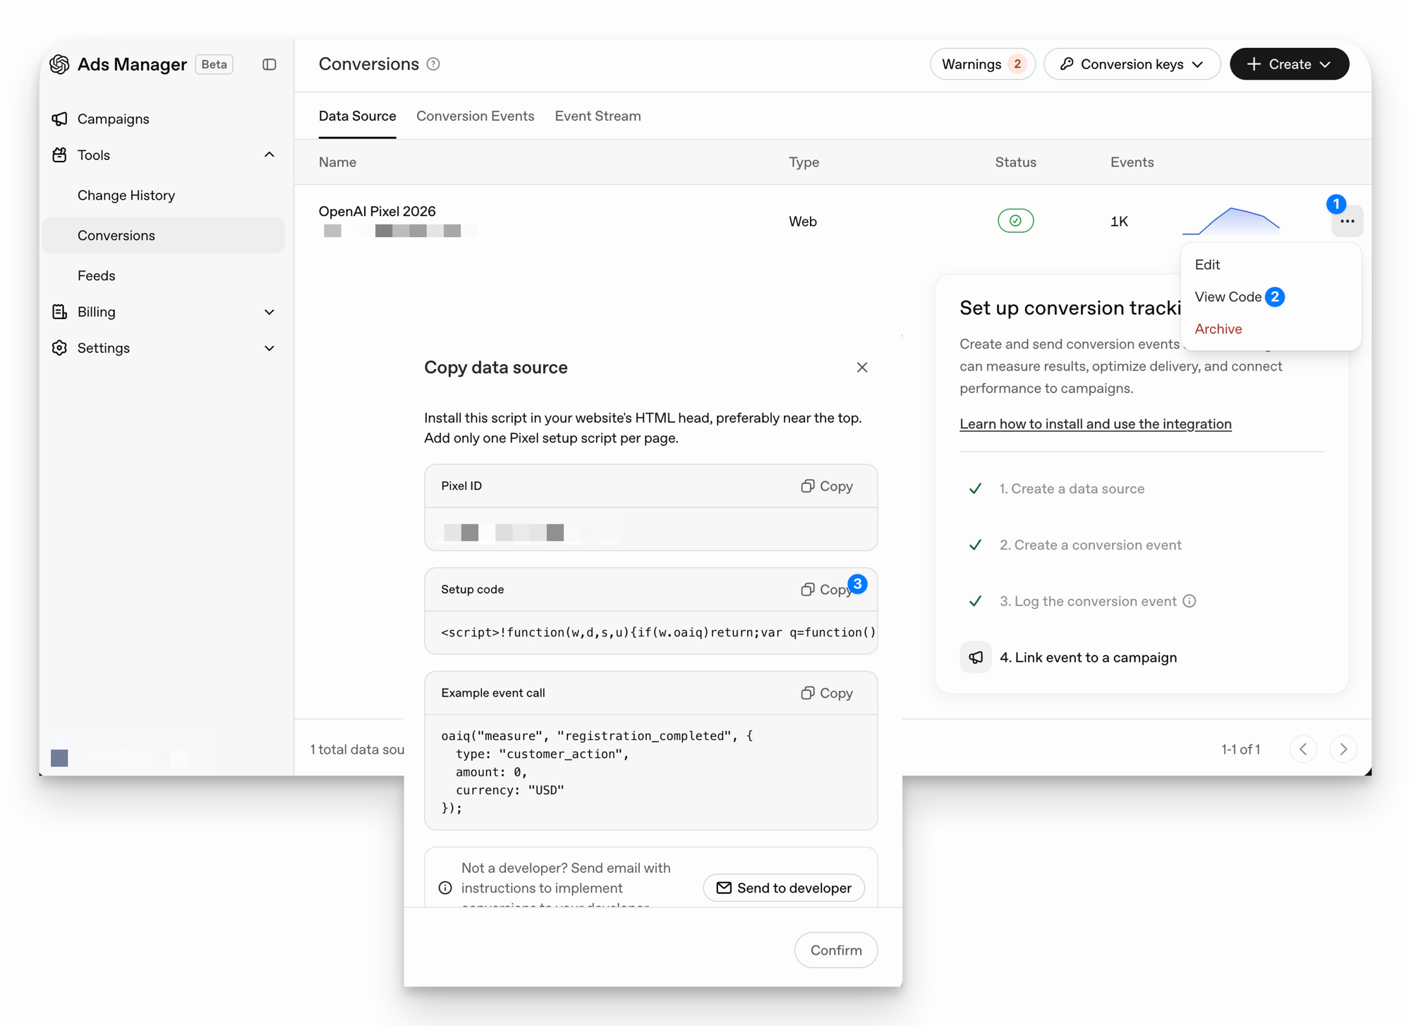Click the Settings gear icon
Screen dimensions: 1411x1026
[60, 348]
